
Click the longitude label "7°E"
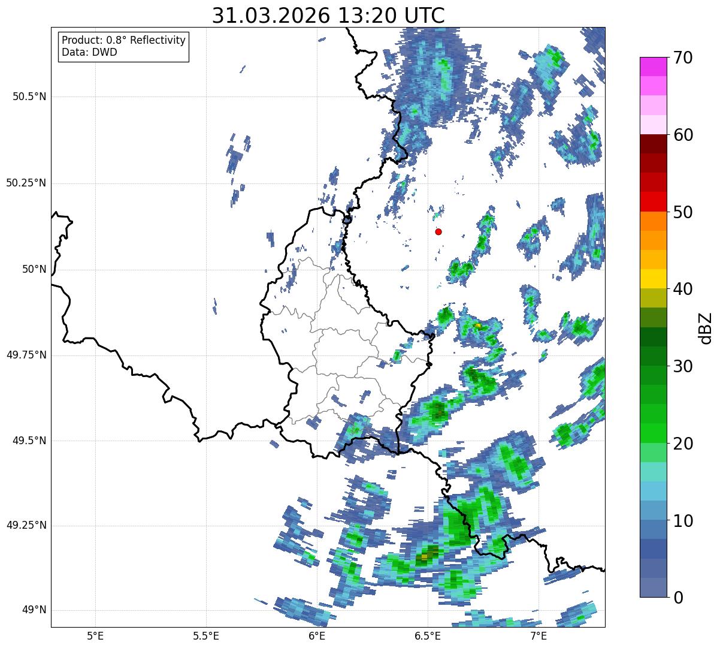[x=539, y=637]
